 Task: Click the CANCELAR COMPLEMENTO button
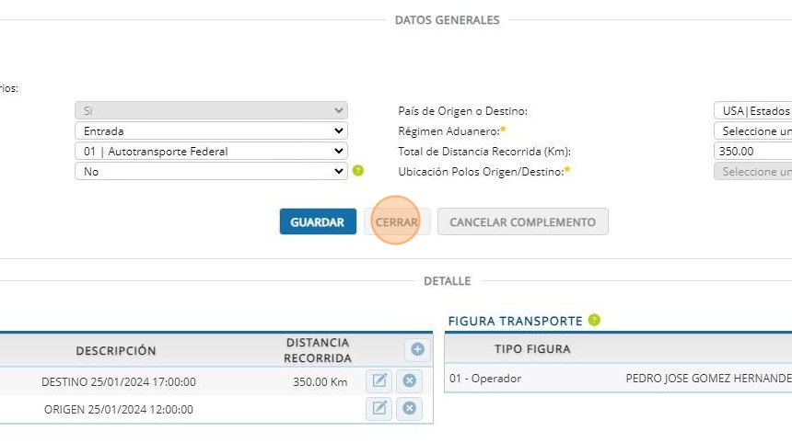coord(522,221)
